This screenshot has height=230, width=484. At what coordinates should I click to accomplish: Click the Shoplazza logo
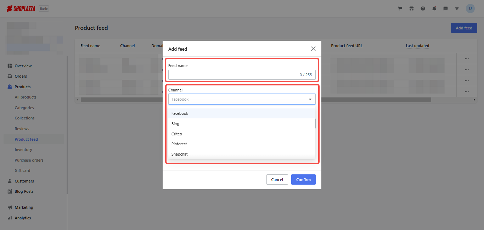pos(21,9)
